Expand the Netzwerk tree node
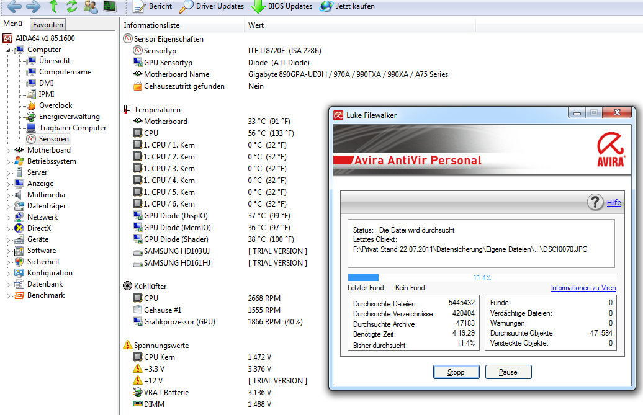Screen dimensions: 643x415 (x=8, y=218)
